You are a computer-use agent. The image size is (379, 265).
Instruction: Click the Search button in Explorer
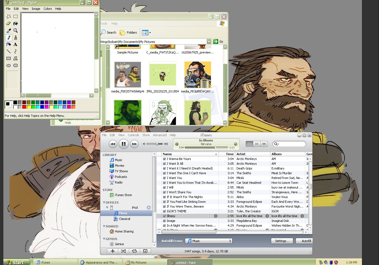click(x=108, y=32)
